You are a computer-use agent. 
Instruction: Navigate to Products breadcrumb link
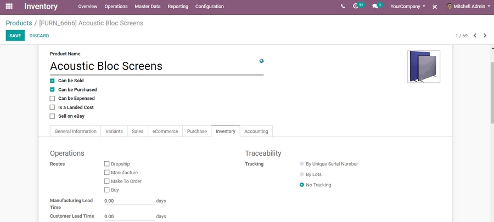[x=19, y=23]
